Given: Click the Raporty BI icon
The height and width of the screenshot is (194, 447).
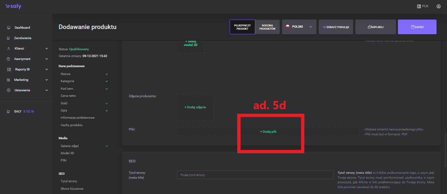Looking at the screenshot, I should 9,69.
